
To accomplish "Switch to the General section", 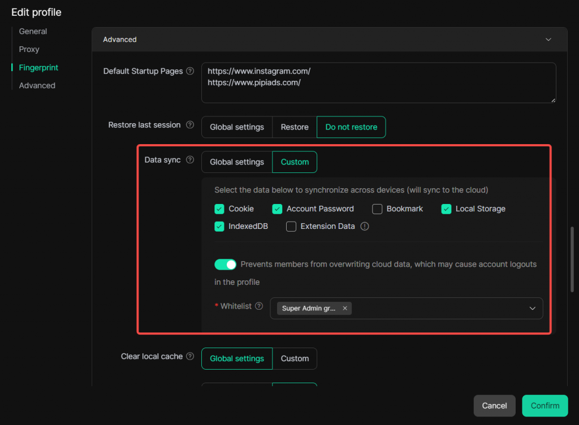I will (33, 32).
